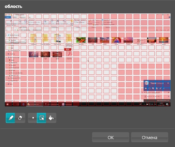Toggle the grid cell over the butterfly thumbnail
The width and height of the screenshot is (175, 147).
tap(84, 41)
